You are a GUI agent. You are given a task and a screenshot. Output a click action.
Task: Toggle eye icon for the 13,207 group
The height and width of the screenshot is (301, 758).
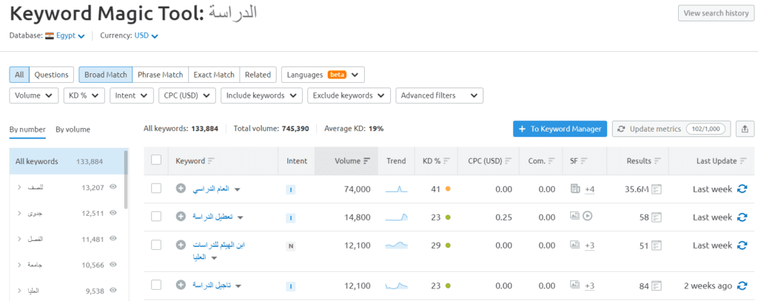point(113,186)
